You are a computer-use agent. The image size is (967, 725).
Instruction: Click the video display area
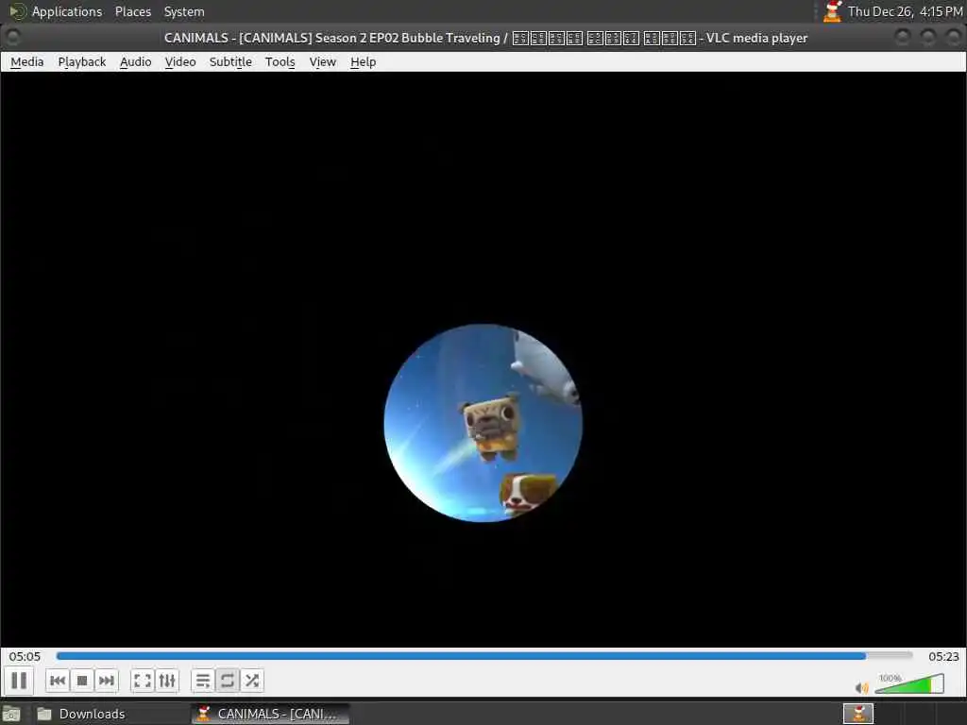coord(483,360)
